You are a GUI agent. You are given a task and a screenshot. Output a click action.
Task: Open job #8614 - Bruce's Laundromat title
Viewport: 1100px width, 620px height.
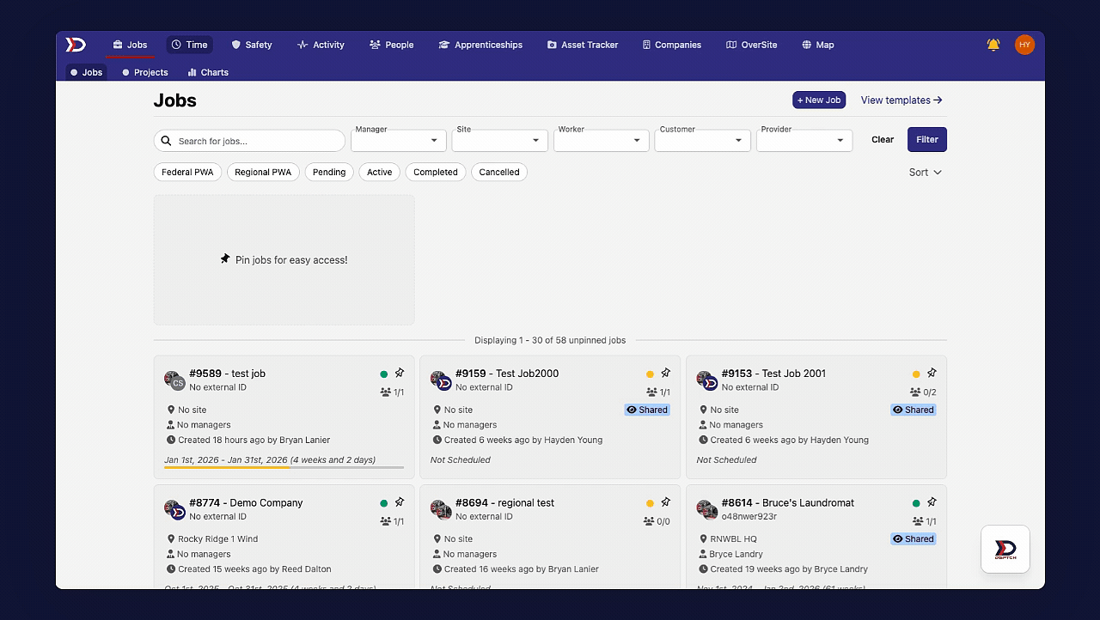point(788,502)
